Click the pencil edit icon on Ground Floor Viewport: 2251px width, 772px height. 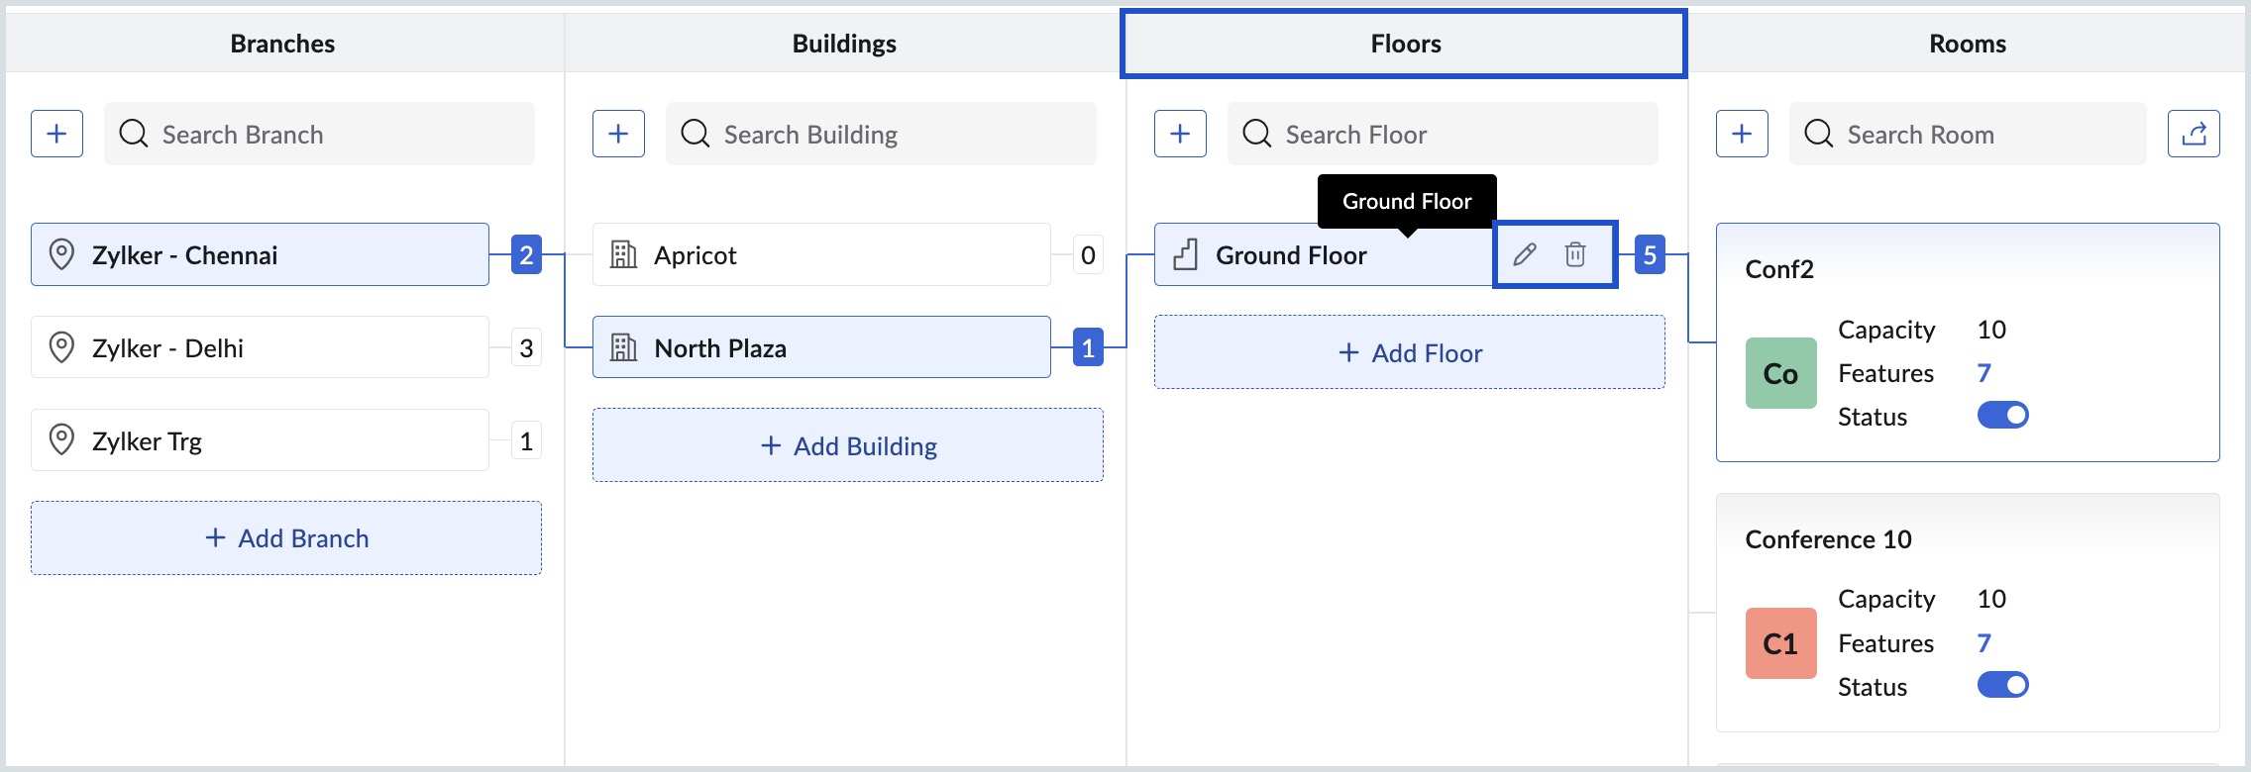(x=1525, y=254)
